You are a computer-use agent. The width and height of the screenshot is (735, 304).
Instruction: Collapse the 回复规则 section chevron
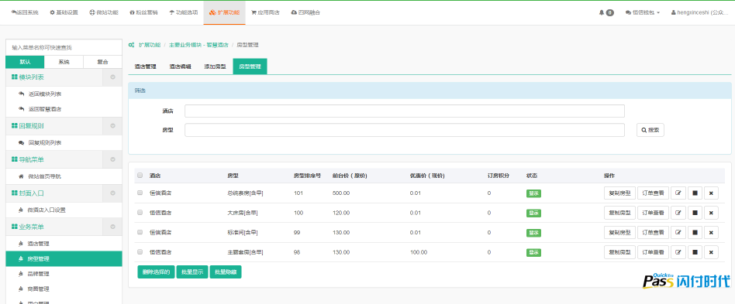point(112,126)
